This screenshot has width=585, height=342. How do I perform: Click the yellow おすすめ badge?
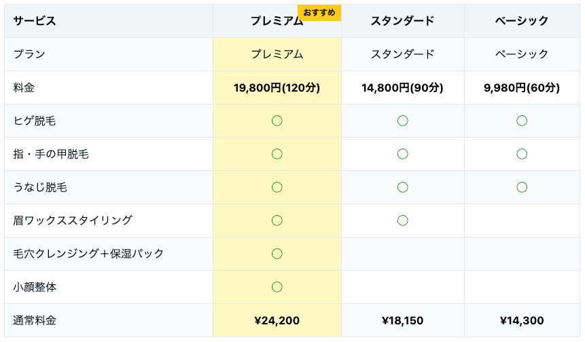(319, 13)
